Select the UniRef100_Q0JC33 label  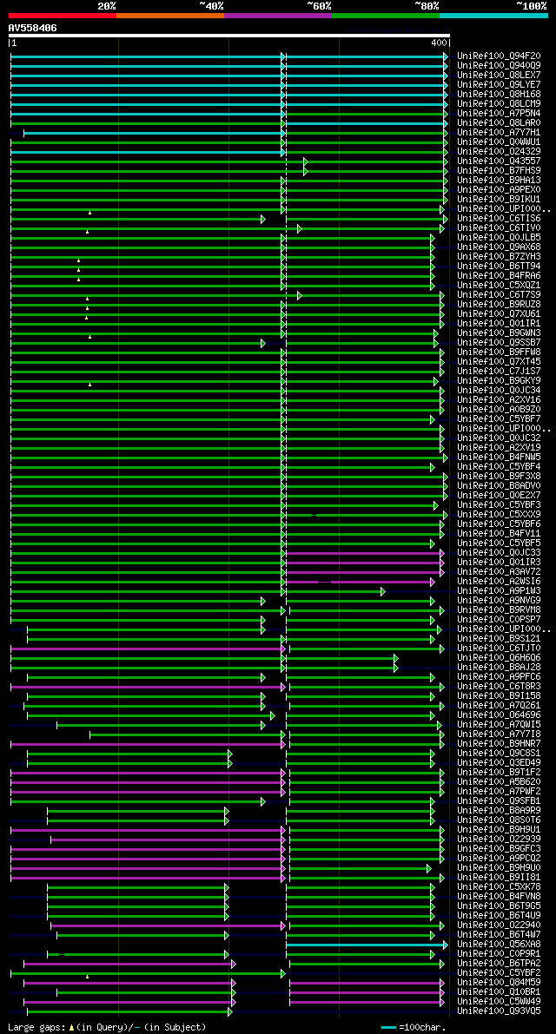coord(499,553)
